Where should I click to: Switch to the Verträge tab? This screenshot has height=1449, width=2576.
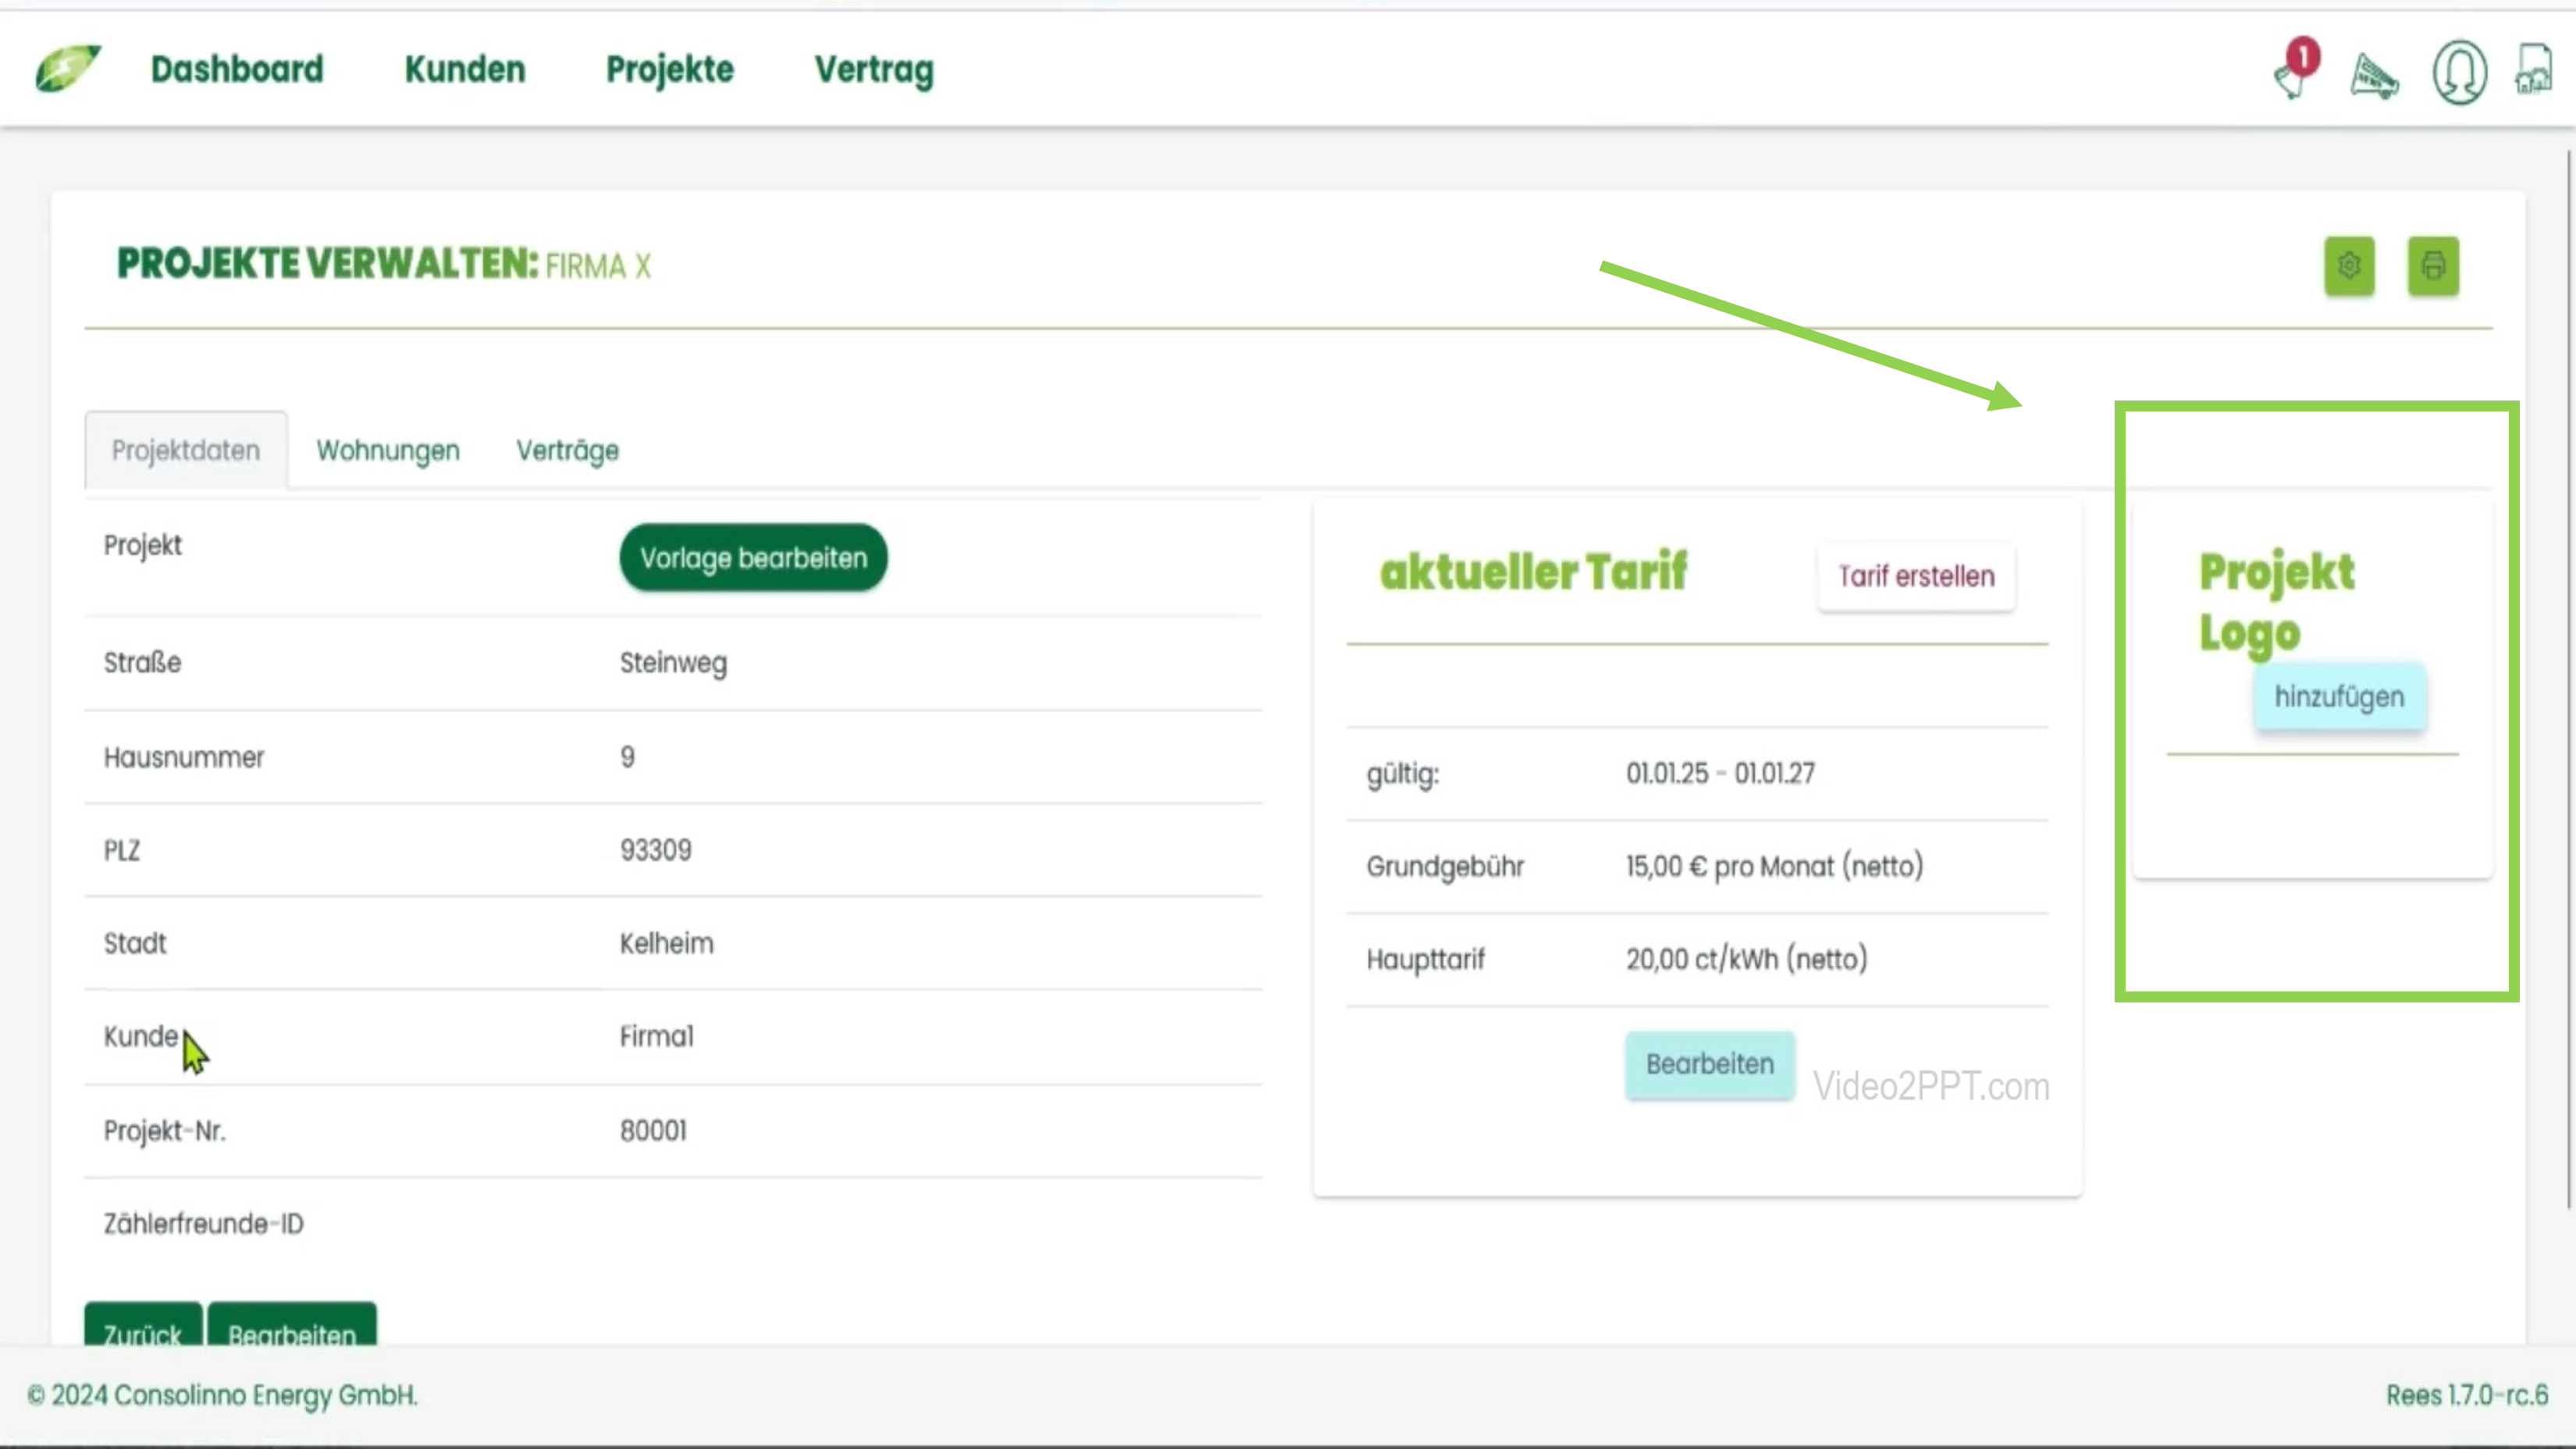pyautogui.click(x=567, y=450)
